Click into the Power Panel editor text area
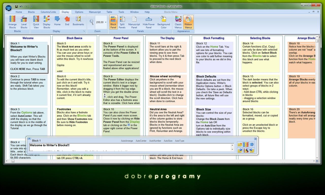 [130, 147]
